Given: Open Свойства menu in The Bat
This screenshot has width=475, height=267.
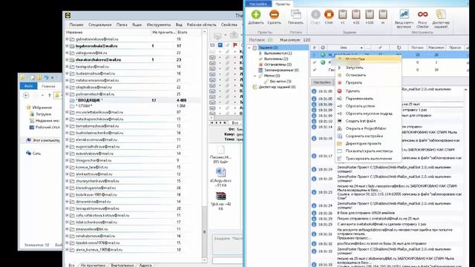Looking at the screenshot, I should [x=229, y=24].
